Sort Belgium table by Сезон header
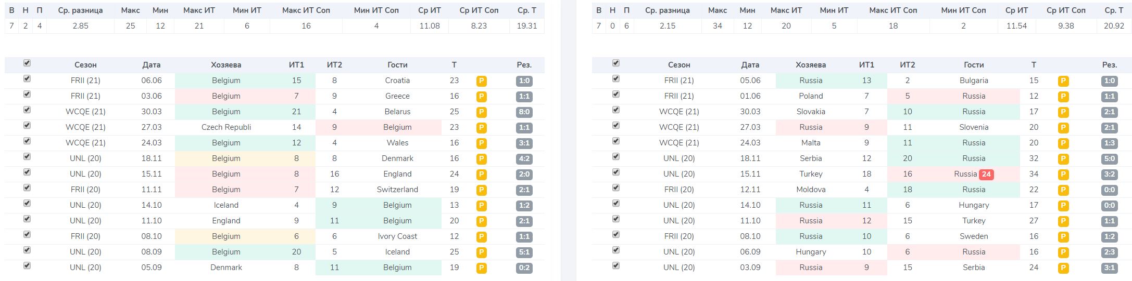This screenshot has height=281, width=1132. tap(85, 65)
